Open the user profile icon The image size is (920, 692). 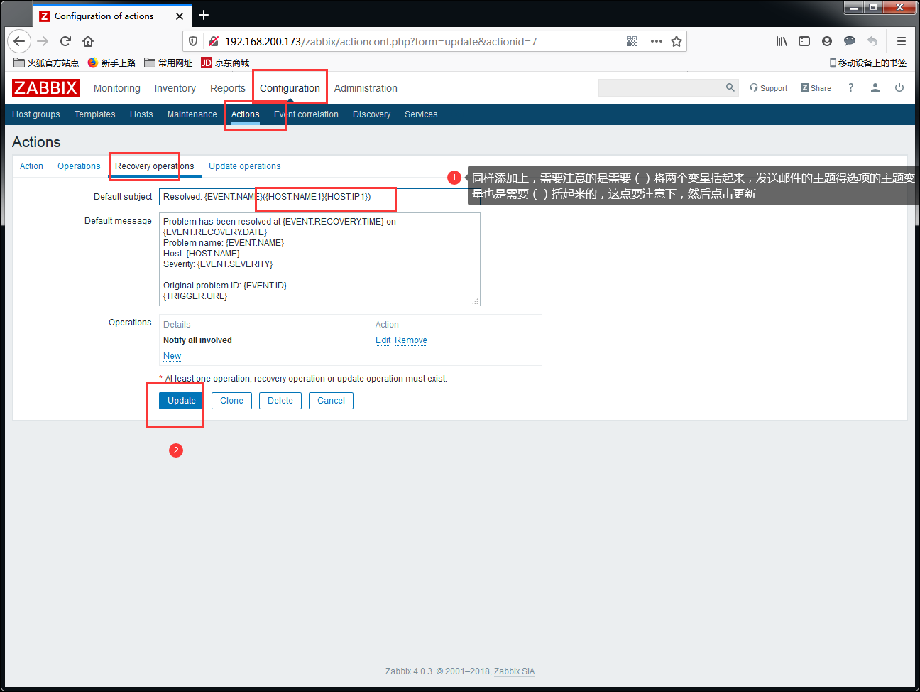875,87
